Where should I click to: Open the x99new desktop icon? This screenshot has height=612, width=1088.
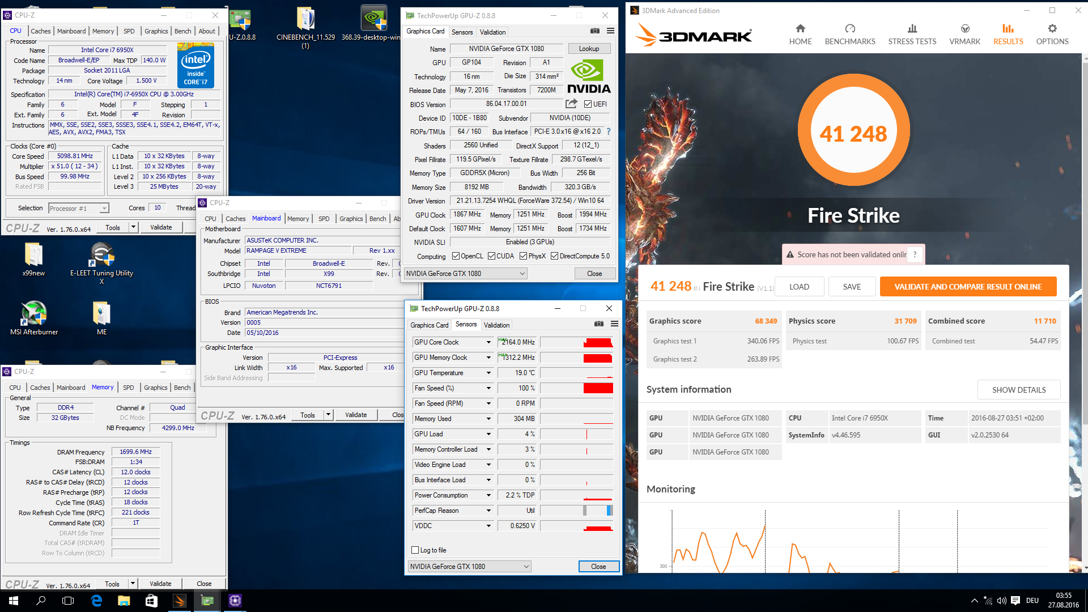33,259
